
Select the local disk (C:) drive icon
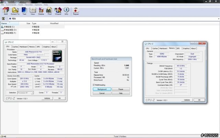[x=2, y=27]
